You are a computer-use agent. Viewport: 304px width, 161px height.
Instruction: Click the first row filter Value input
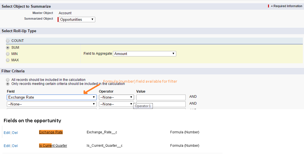coord(161,97)
